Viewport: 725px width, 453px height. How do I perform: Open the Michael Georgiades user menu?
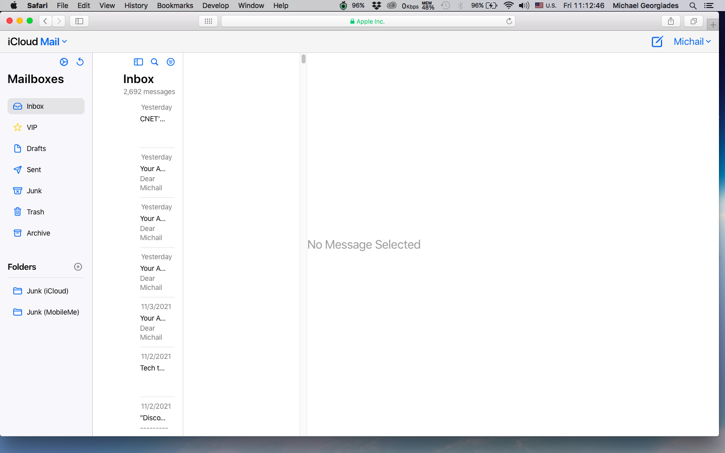tap(645, 6)
